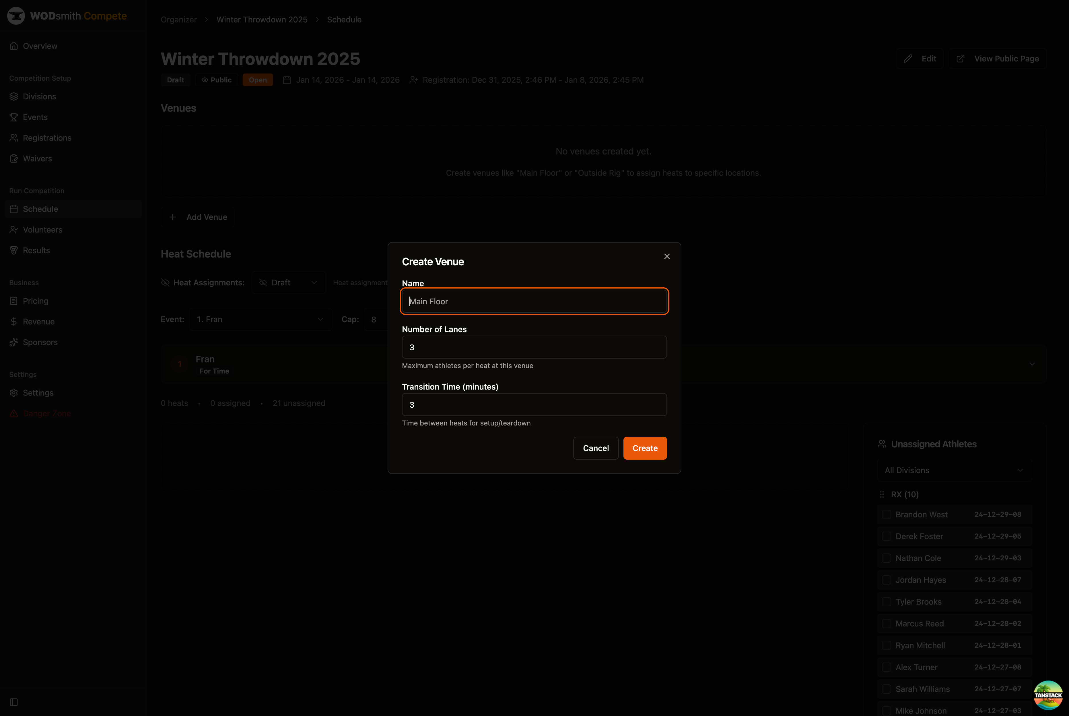Click the plus icon on Add Venue
Viewport: 1069px width, 716px height.
point(172,217)
